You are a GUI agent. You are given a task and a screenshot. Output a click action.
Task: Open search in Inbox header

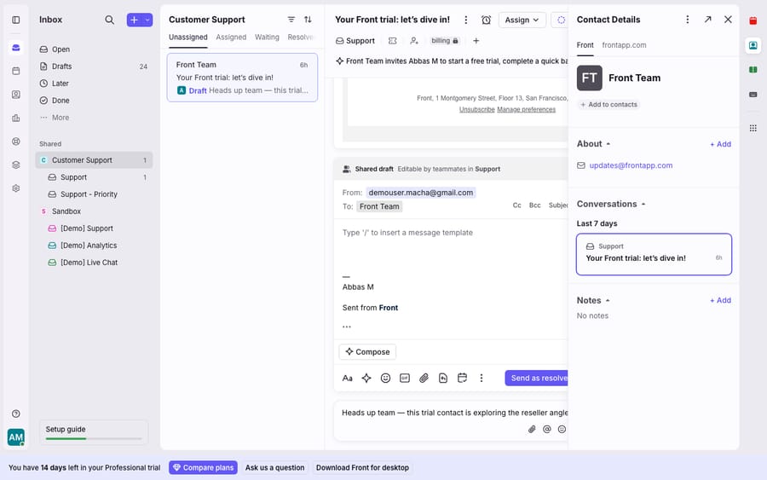tap(110, 20)
